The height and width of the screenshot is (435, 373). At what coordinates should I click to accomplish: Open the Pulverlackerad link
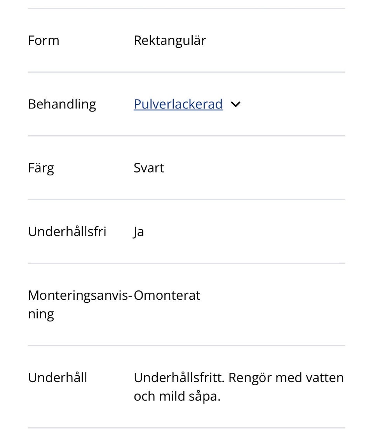click(178, 104)
